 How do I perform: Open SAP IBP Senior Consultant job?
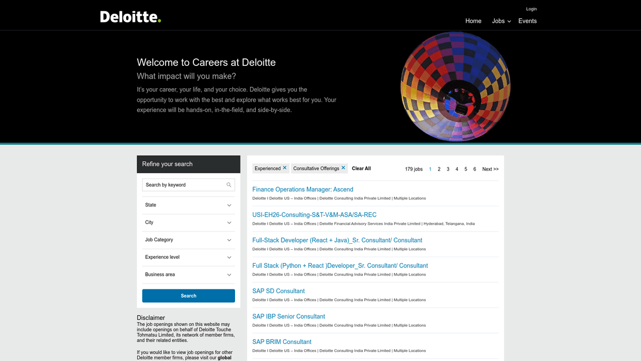[288, 317]
